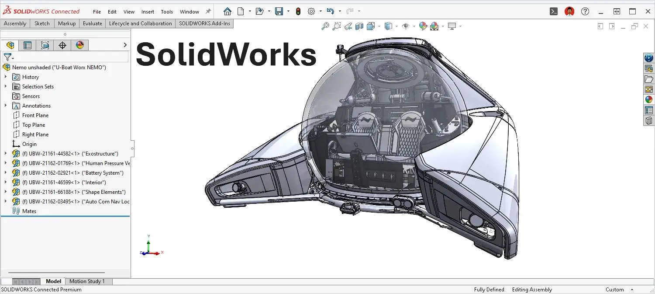The width and height of the screenshot is (655, 294).
Task: Switch to ConfigurationManager tab
Action: (x=45, y=45)
